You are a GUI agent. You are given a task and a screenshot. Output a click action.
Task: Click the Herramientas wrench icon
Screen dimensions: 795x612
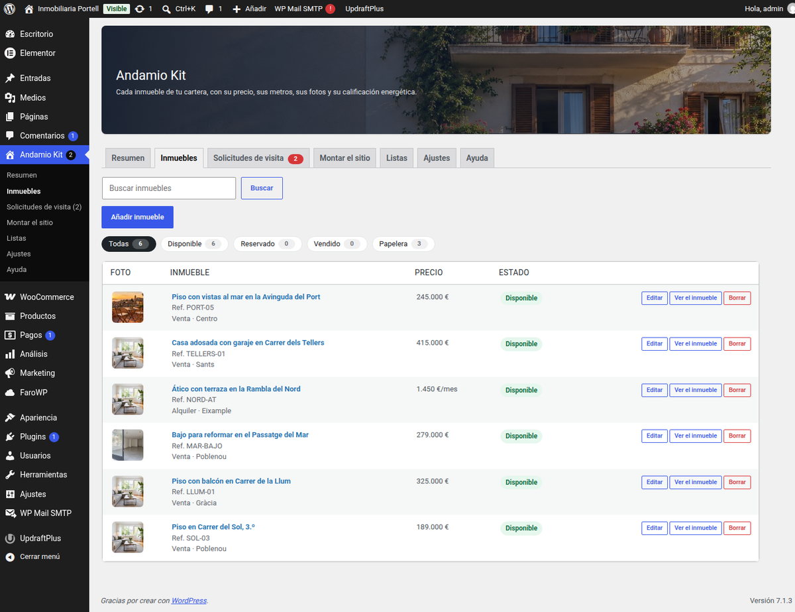click(10, 475)
